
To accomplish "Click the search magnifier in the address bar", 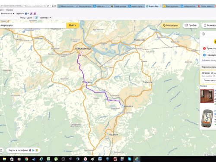I will tap(48, 6).
